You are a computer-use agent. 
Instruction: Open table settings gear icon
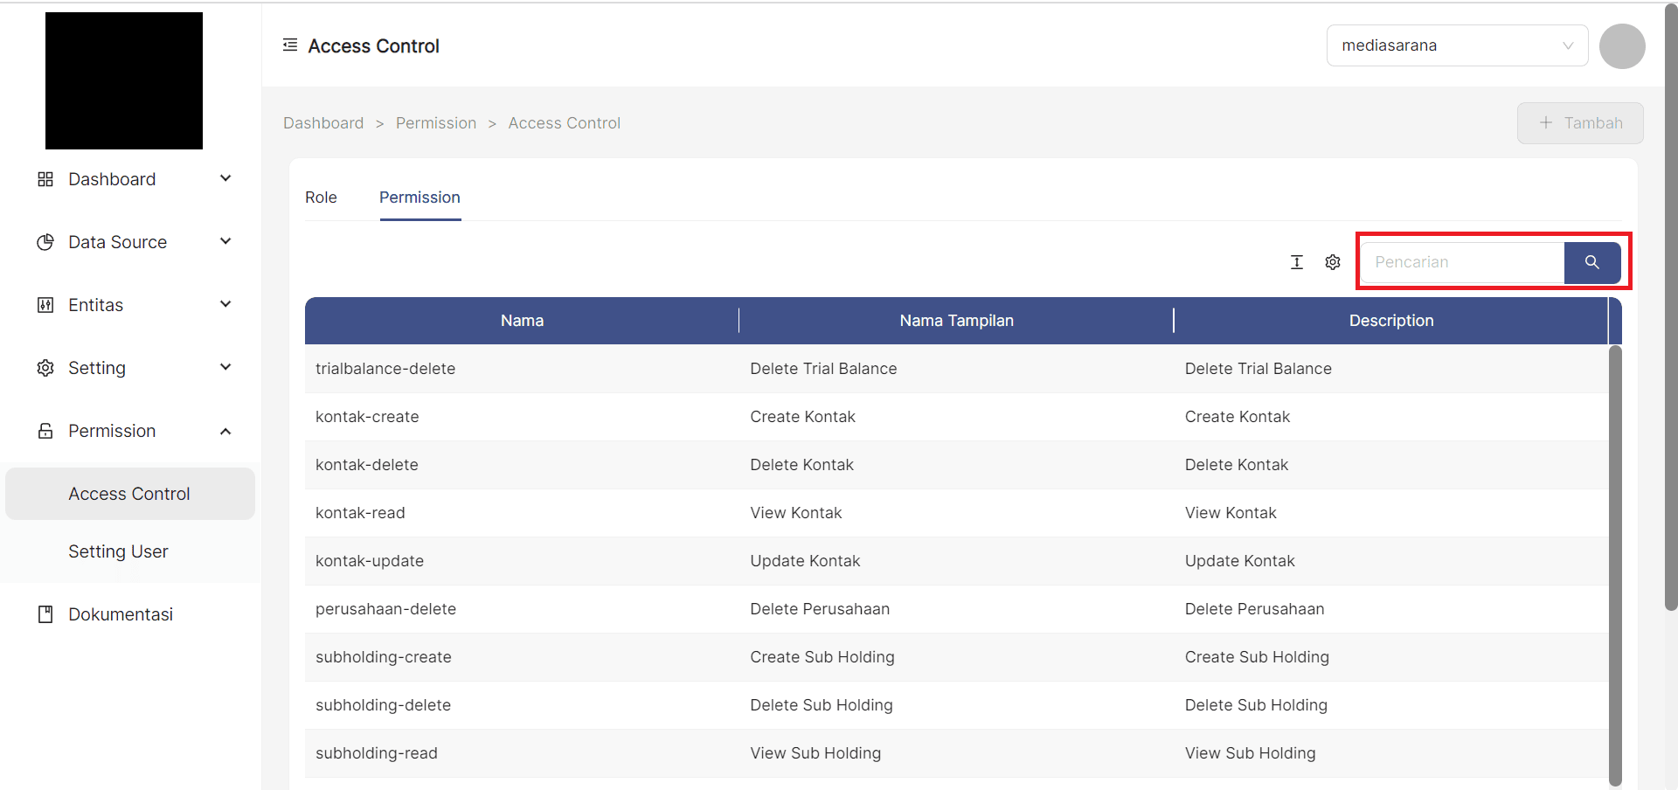1332,262
